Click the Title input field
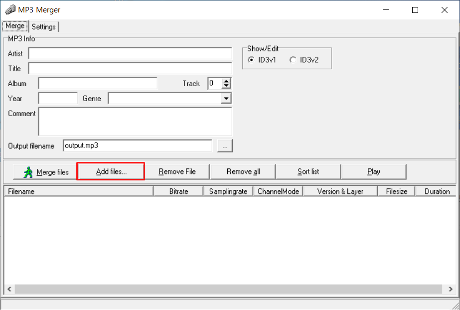Viewport: 460px width, 310px height. [130, 68]
